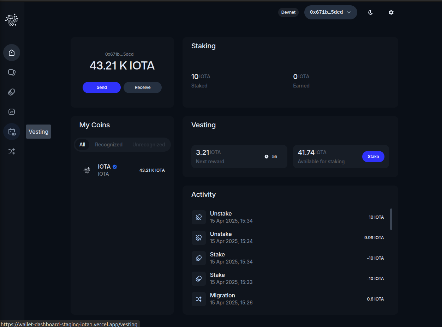Open the Assets icon in sidebar

[x=12, y=72]
